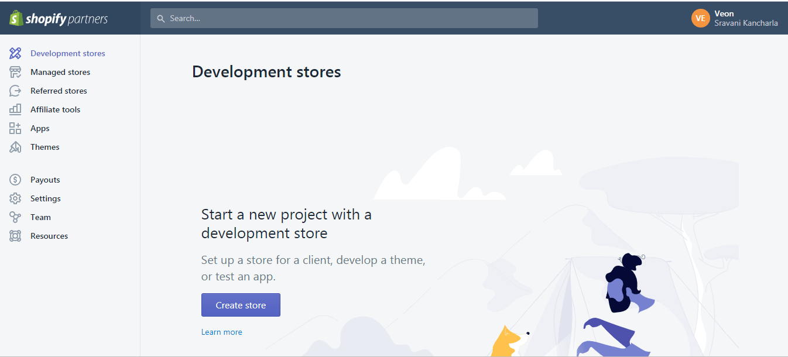
Task: Open the Team page
Action: point(40,217)
